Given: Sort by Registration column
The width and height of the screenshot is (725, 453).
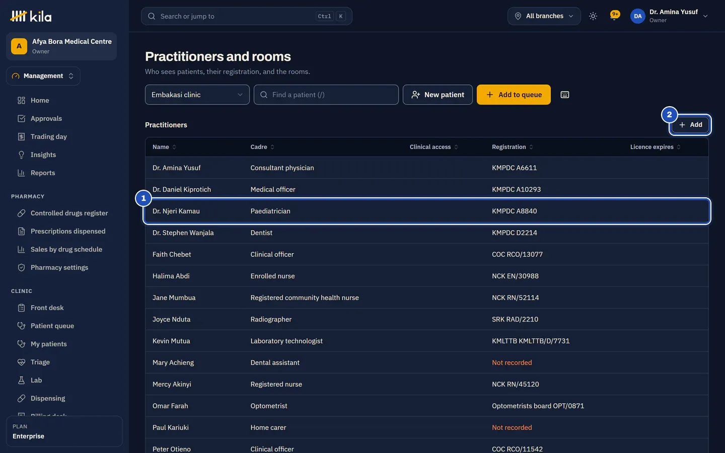Looking at the screenshot, I should pos(513,147).
